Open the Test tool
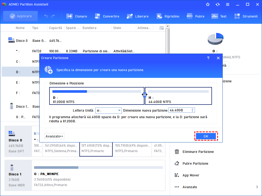Image resolution: width=262 pixels, height=196 pixels. pos(219,16)
